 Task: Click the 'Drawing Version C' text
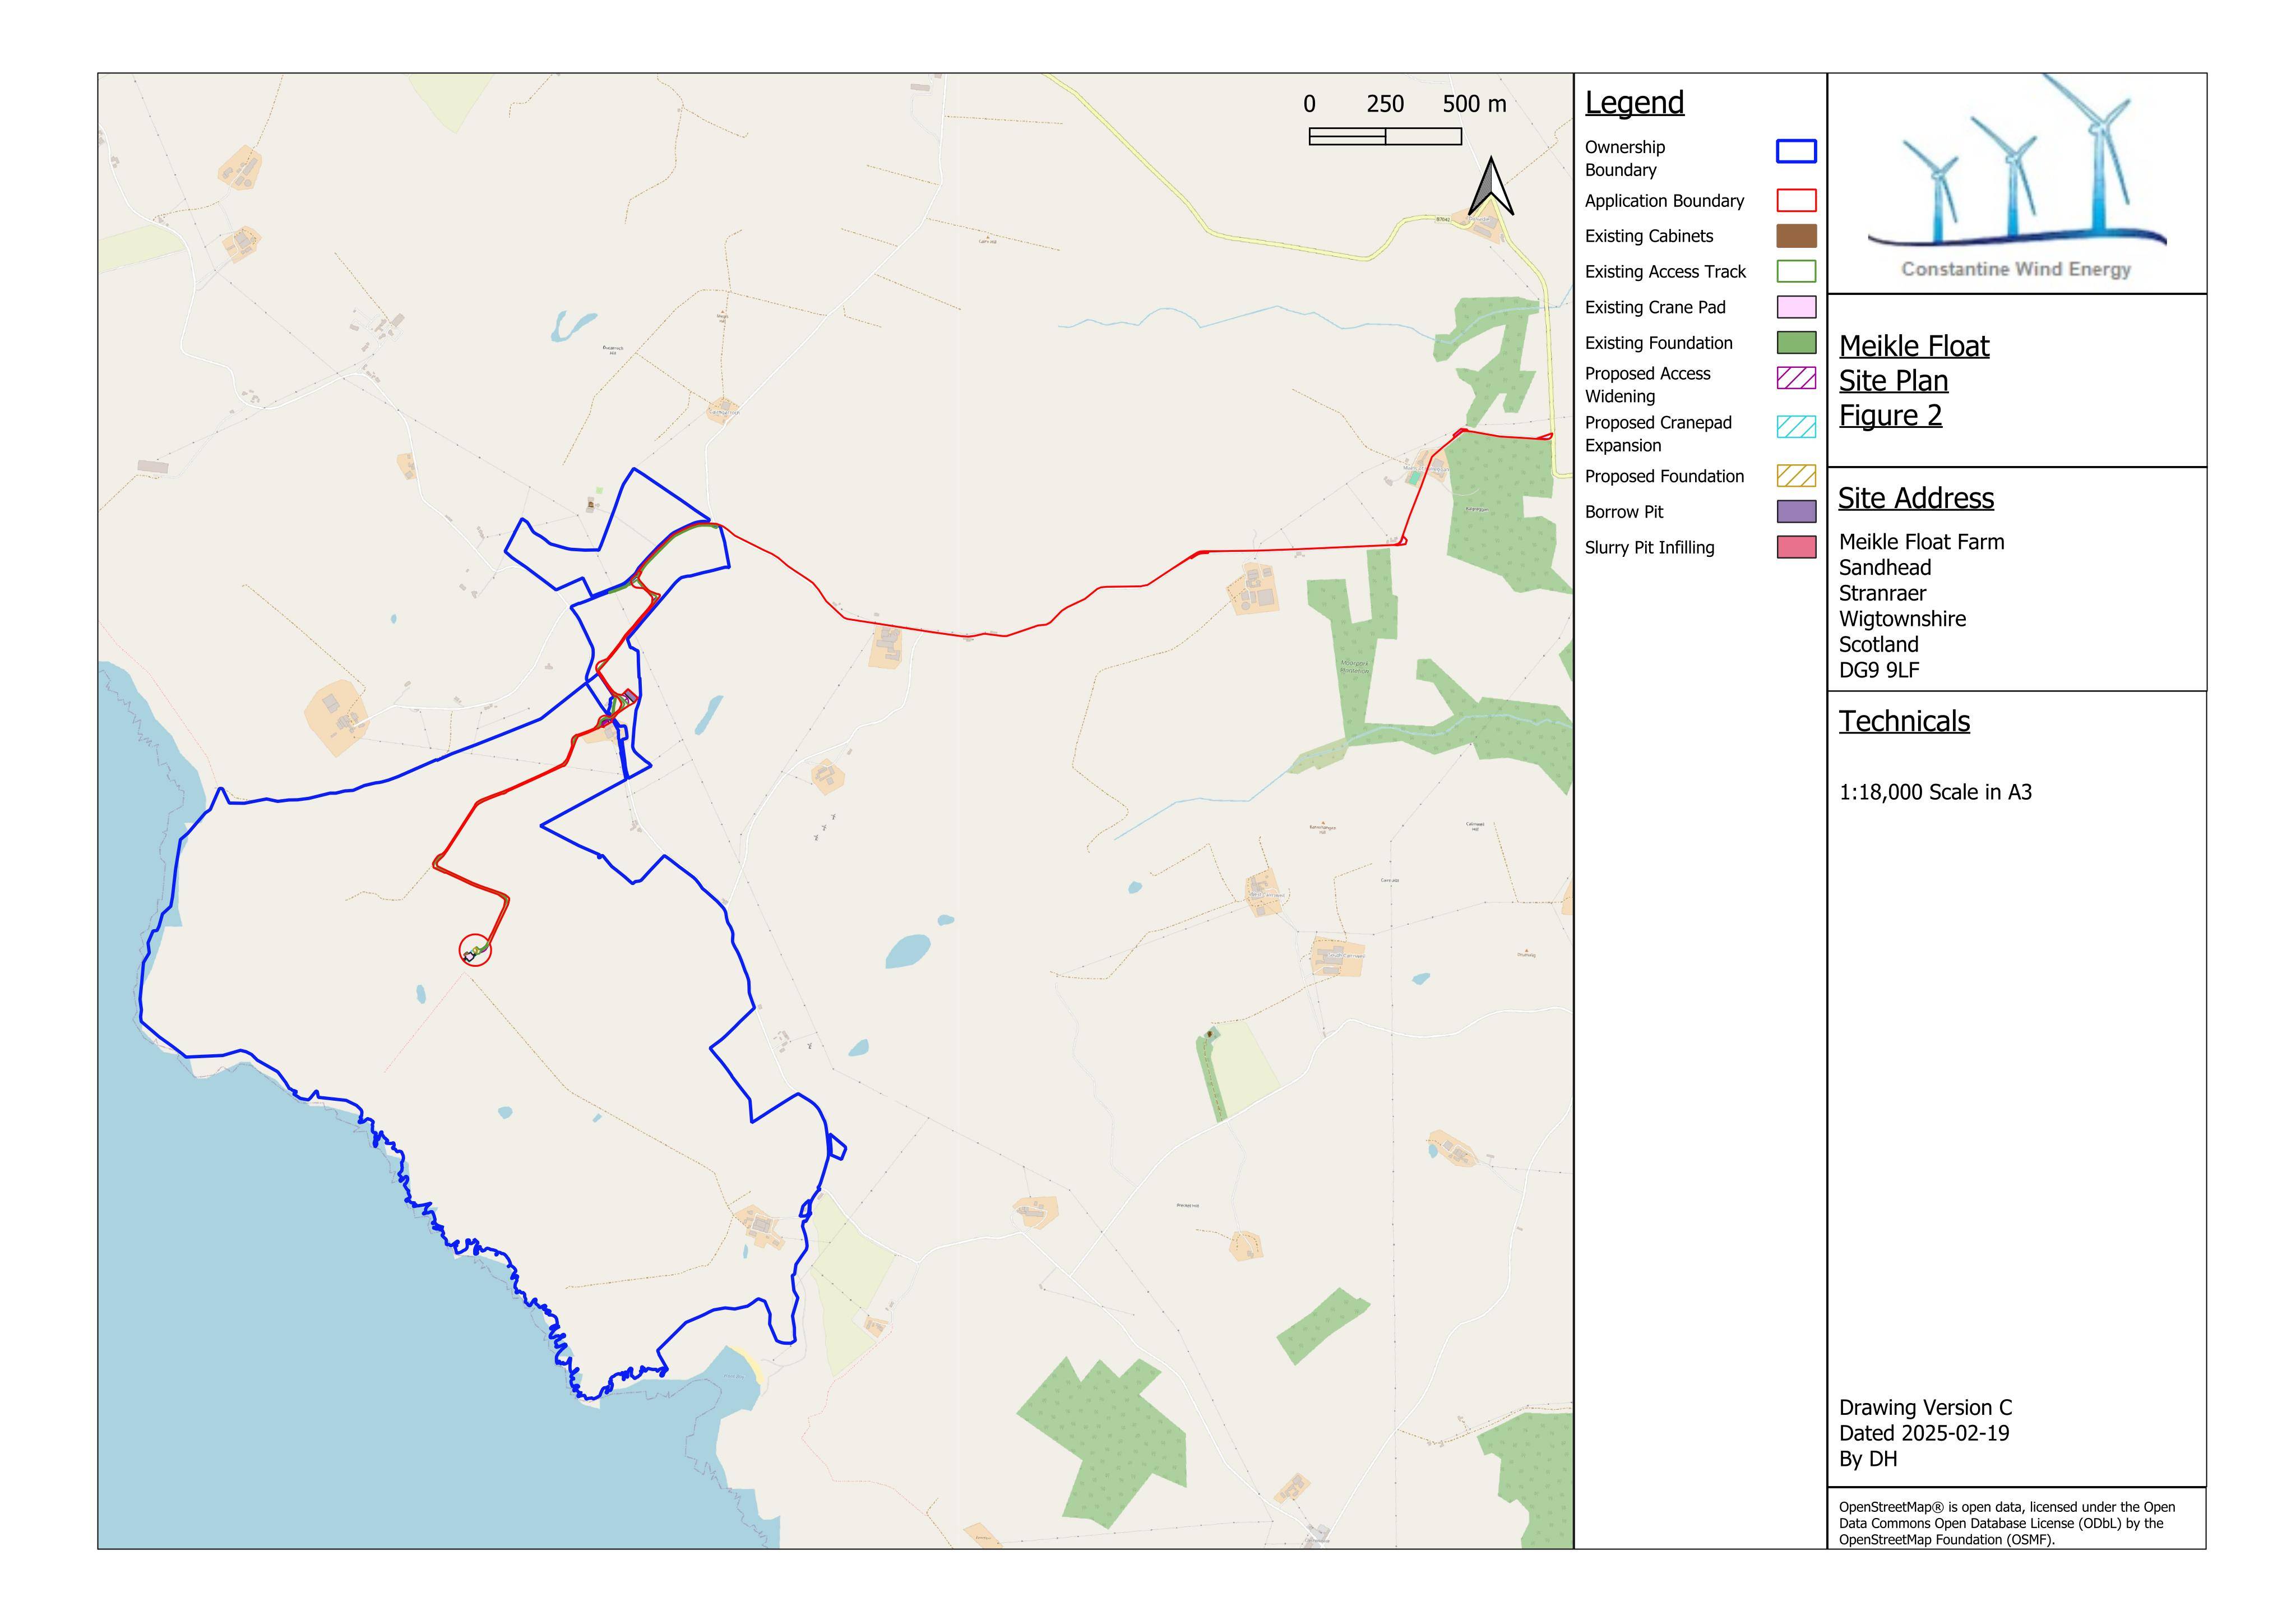click(x=1925, y=1408)
